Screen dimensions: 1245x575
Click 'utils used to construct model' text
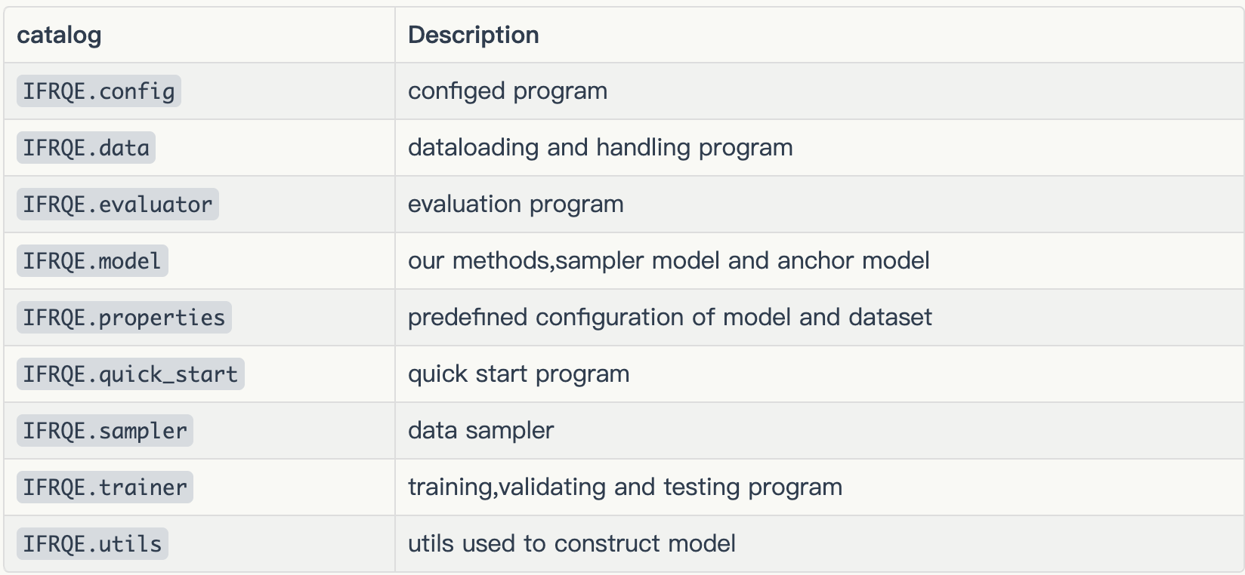(x=571, y=544)
